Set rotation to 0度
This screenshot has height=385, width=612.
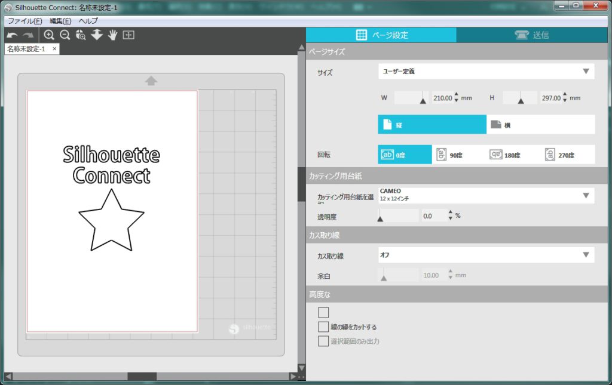pos(405,155)
